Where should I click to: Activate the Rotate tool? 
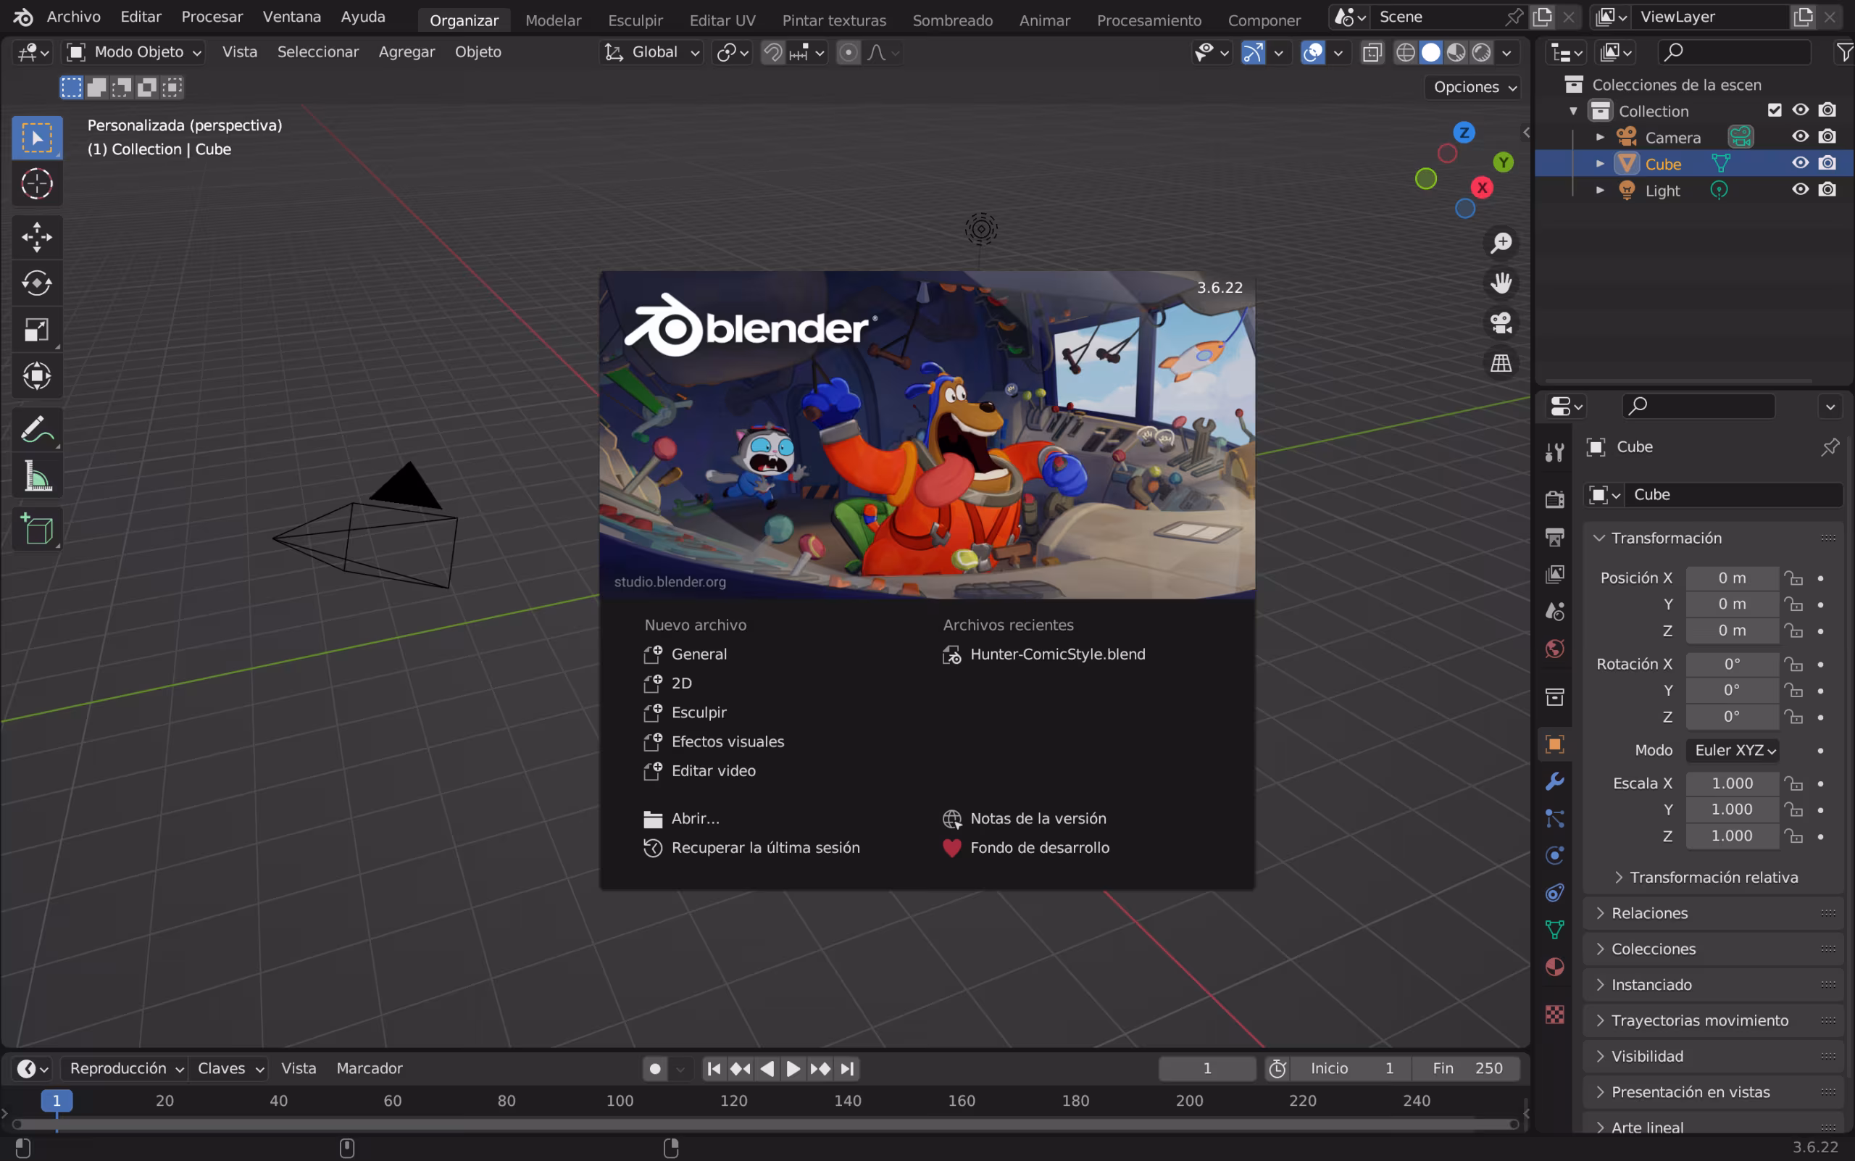(37, 283)
